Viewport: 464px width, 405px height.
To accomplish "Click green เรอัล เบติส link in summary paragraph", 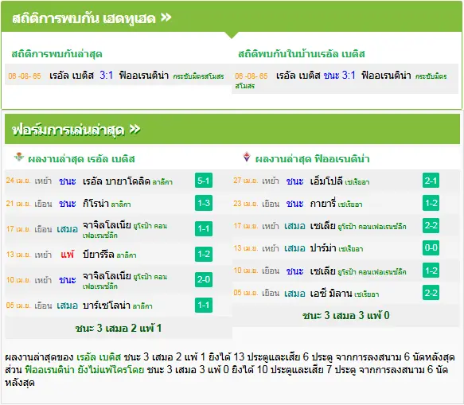I will [x=99, y=357].
